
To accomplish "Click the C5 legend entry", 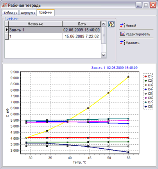I will click(x=148, y=93).
